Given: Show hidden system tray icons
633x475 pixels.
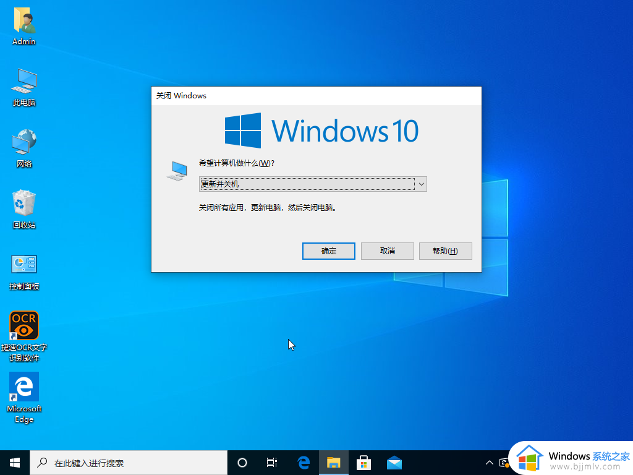Looking at the screenshot, I should tap(490, 463).
